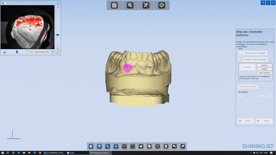Viewport: 276px width, 155px height.
Task: Click the greyed button above Schnitthöhe
Action: 248,87
